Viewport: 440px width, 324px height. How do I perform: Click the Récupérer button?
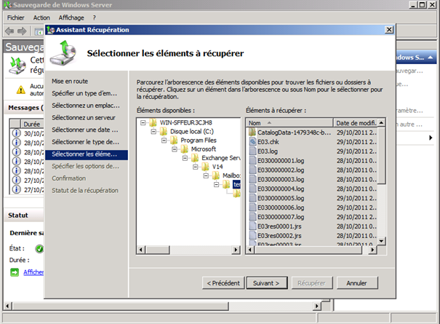coord(312,283)
